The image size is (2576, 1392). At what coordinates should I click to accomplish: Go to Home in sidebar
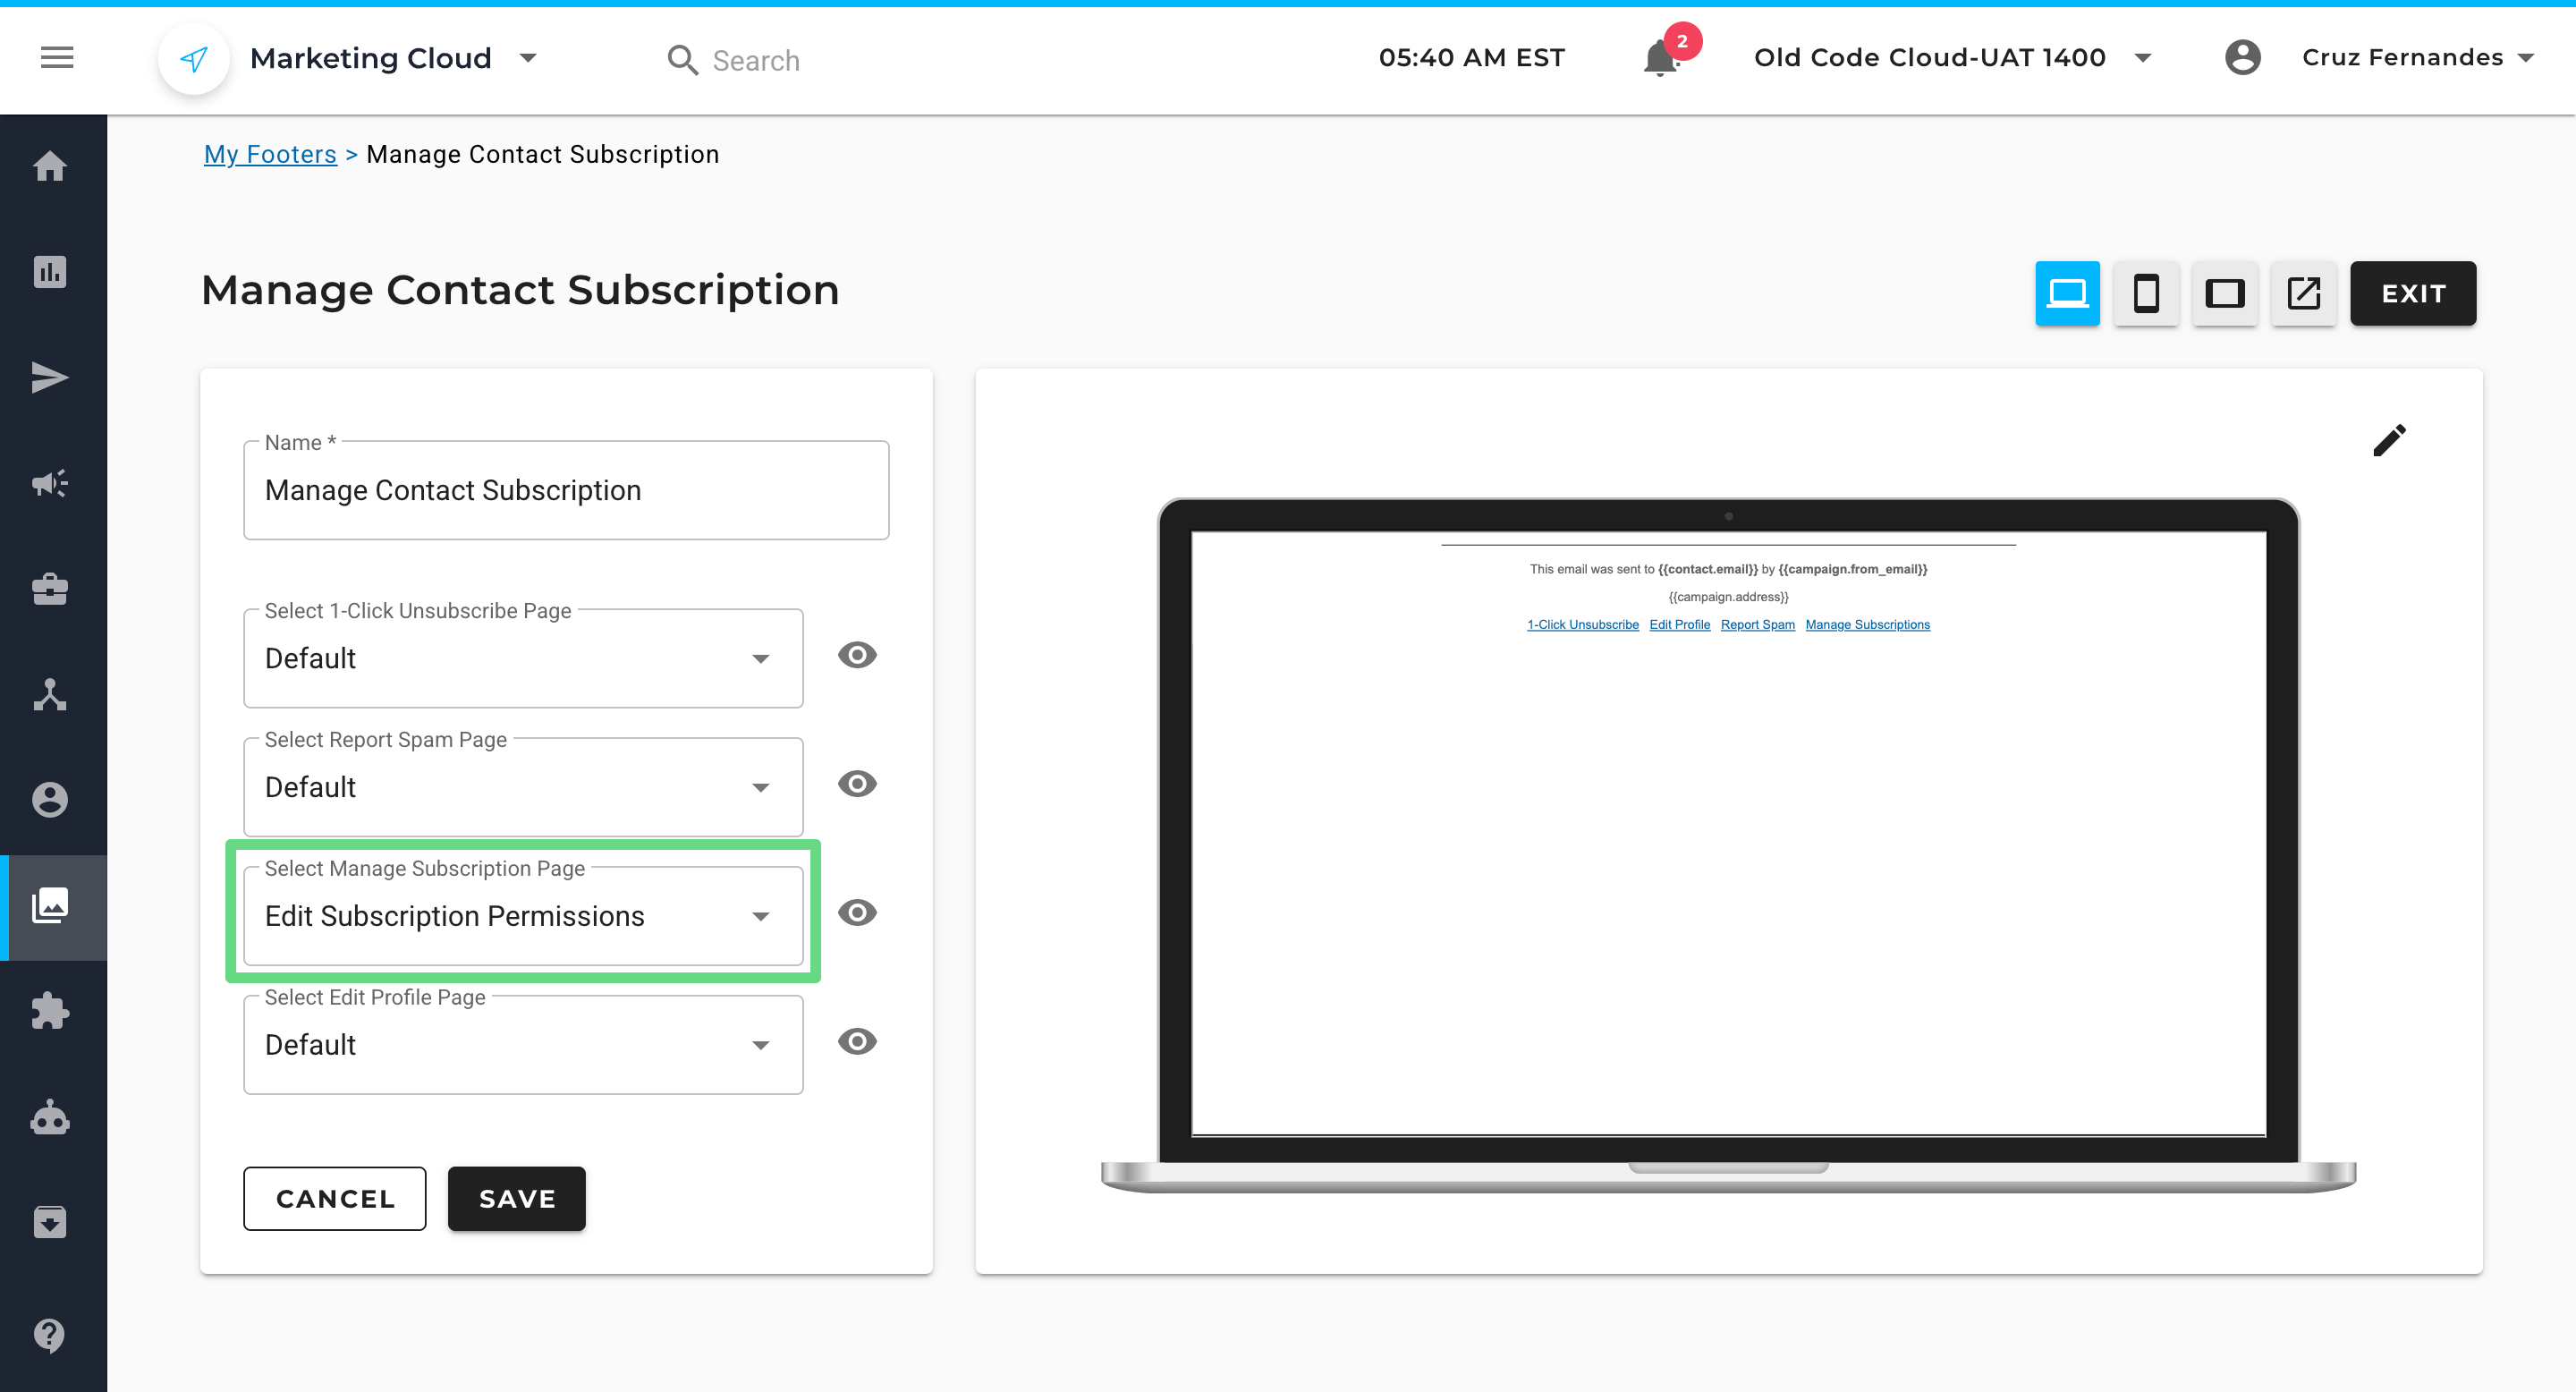tap(50, 166)
